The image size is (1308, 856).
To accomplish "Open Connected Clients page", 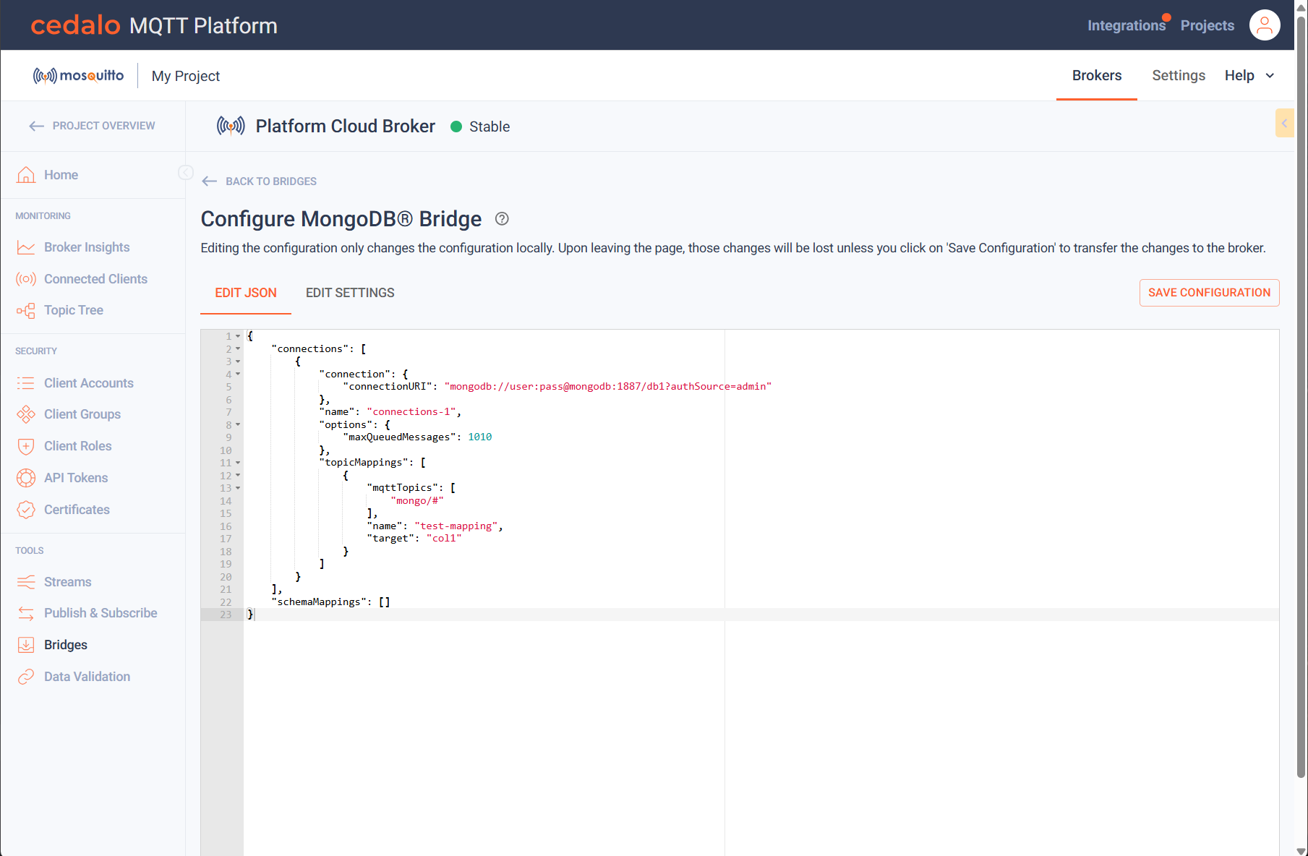I will 95,279.
